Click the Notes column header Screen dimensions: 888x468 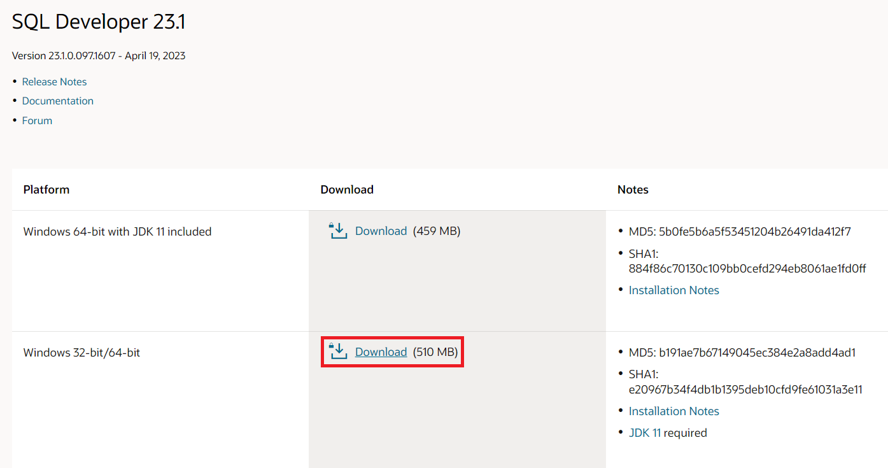[633, 190]
